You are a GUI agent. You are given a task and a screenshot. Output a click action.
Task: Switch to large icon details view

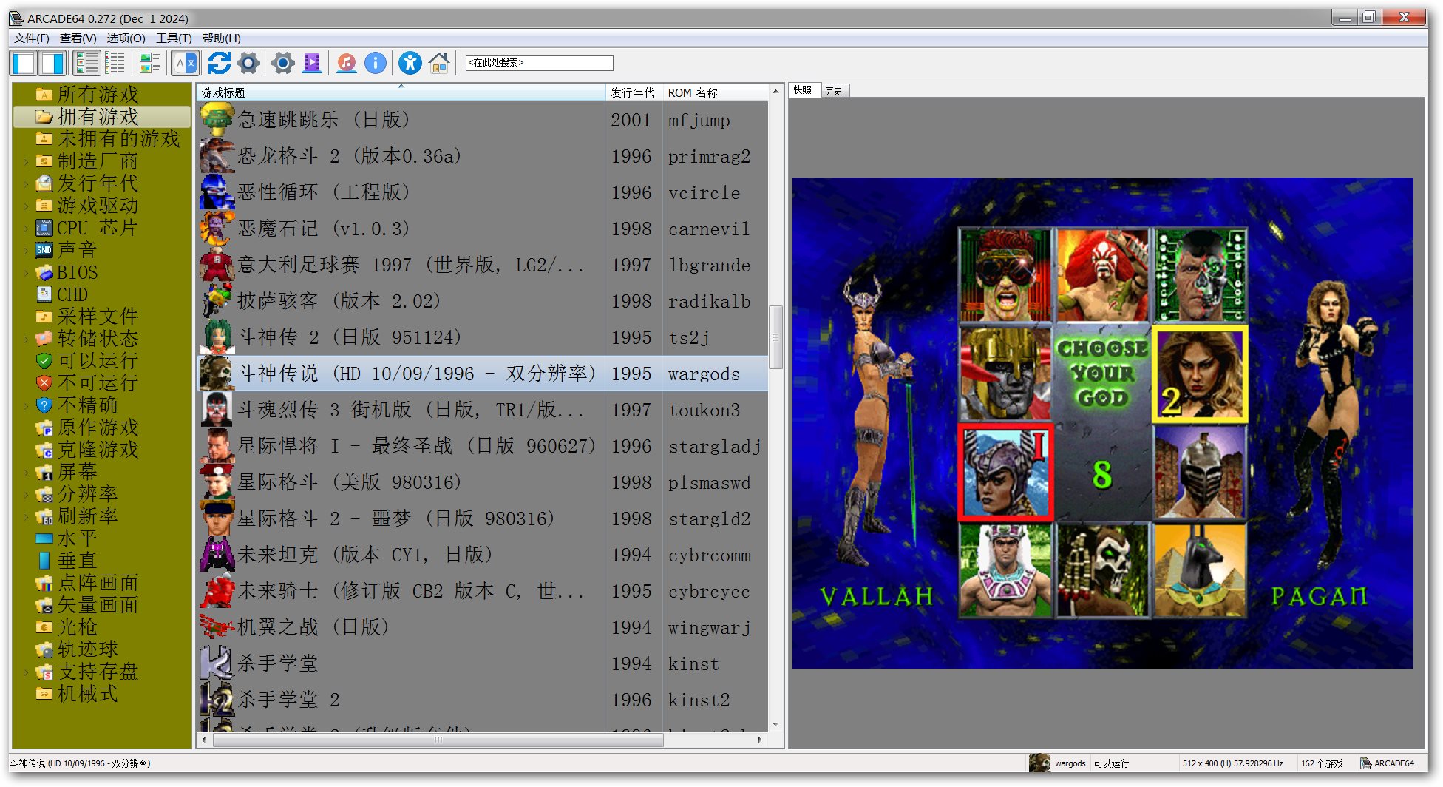87,64
